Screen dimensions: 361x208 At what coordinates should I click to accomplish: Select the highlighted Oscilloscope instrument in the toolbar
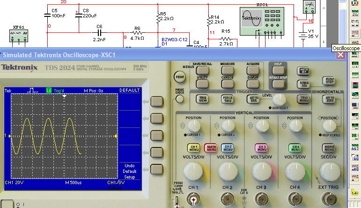(x=355, y=33)
